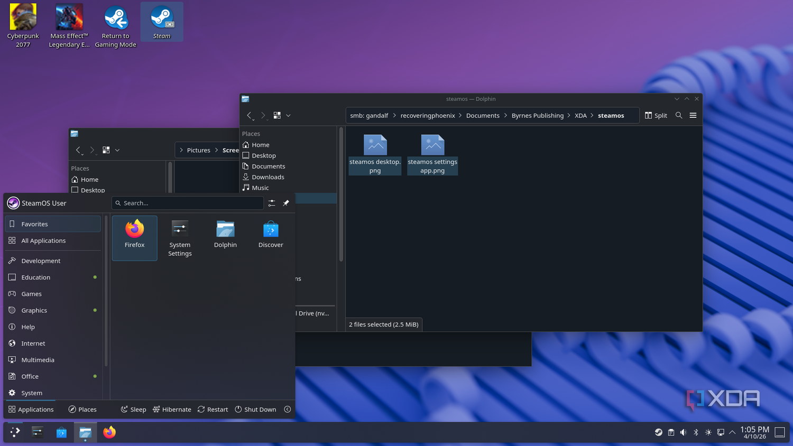793x446 pixels.
Task: Go back in Pictures Dolphin window
Action: (x=78, y=150)
